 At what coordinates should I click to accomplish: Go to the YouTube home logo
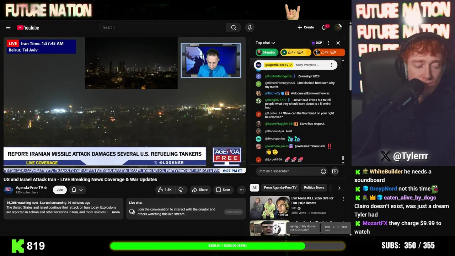click(x=28, y=27)
